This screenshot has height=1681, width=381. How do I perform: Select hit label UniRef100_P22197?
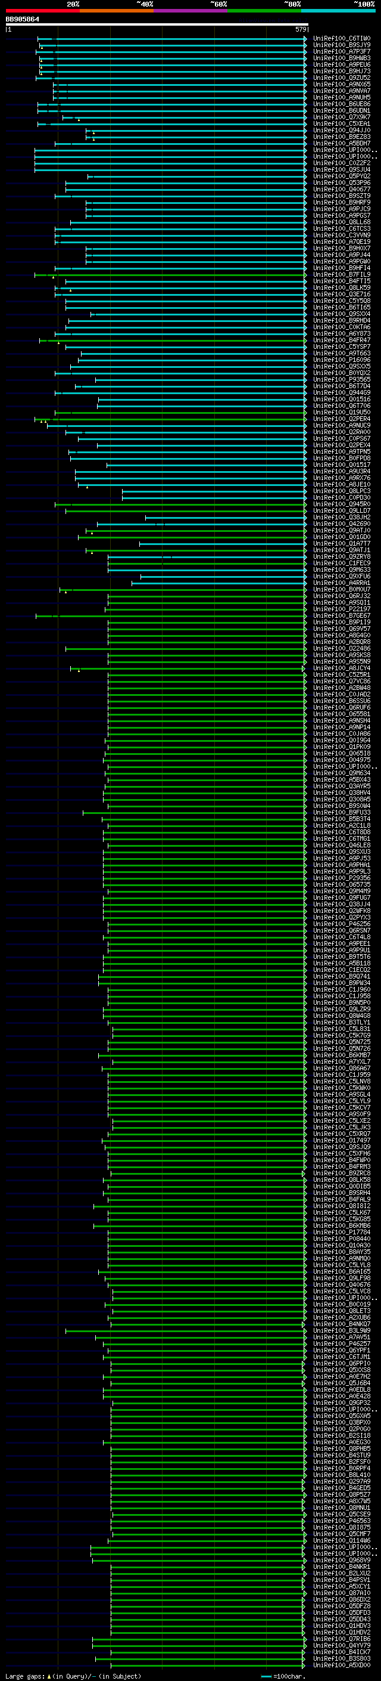342,609
